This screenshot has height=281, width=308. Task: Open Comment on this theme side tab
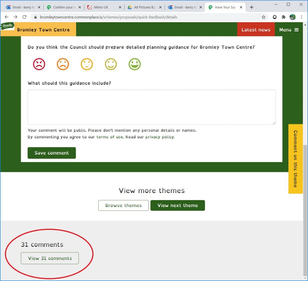(295, 159)
